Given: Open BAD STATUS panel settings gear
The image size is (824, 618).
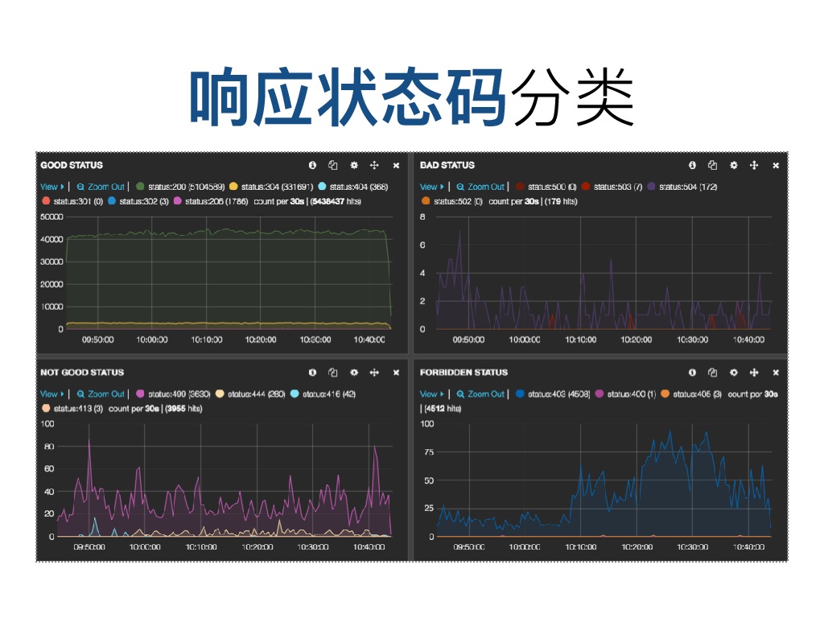Looking at the screenshot, I should [x=734, y=165].
